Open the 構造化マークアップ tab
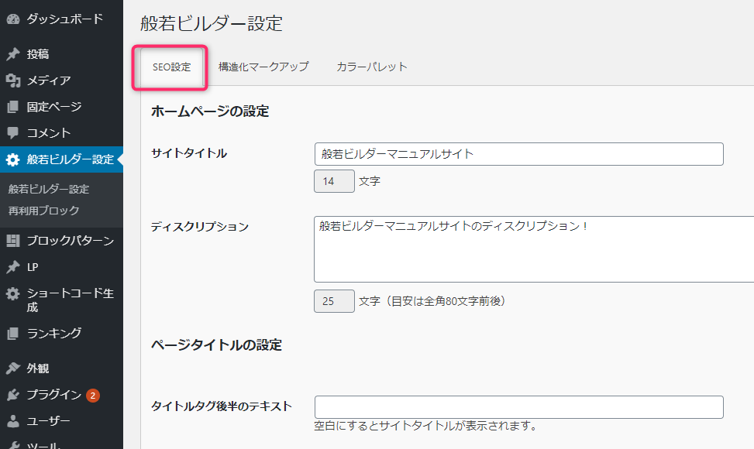Viewport: 754px width, 449px height. 263,67
